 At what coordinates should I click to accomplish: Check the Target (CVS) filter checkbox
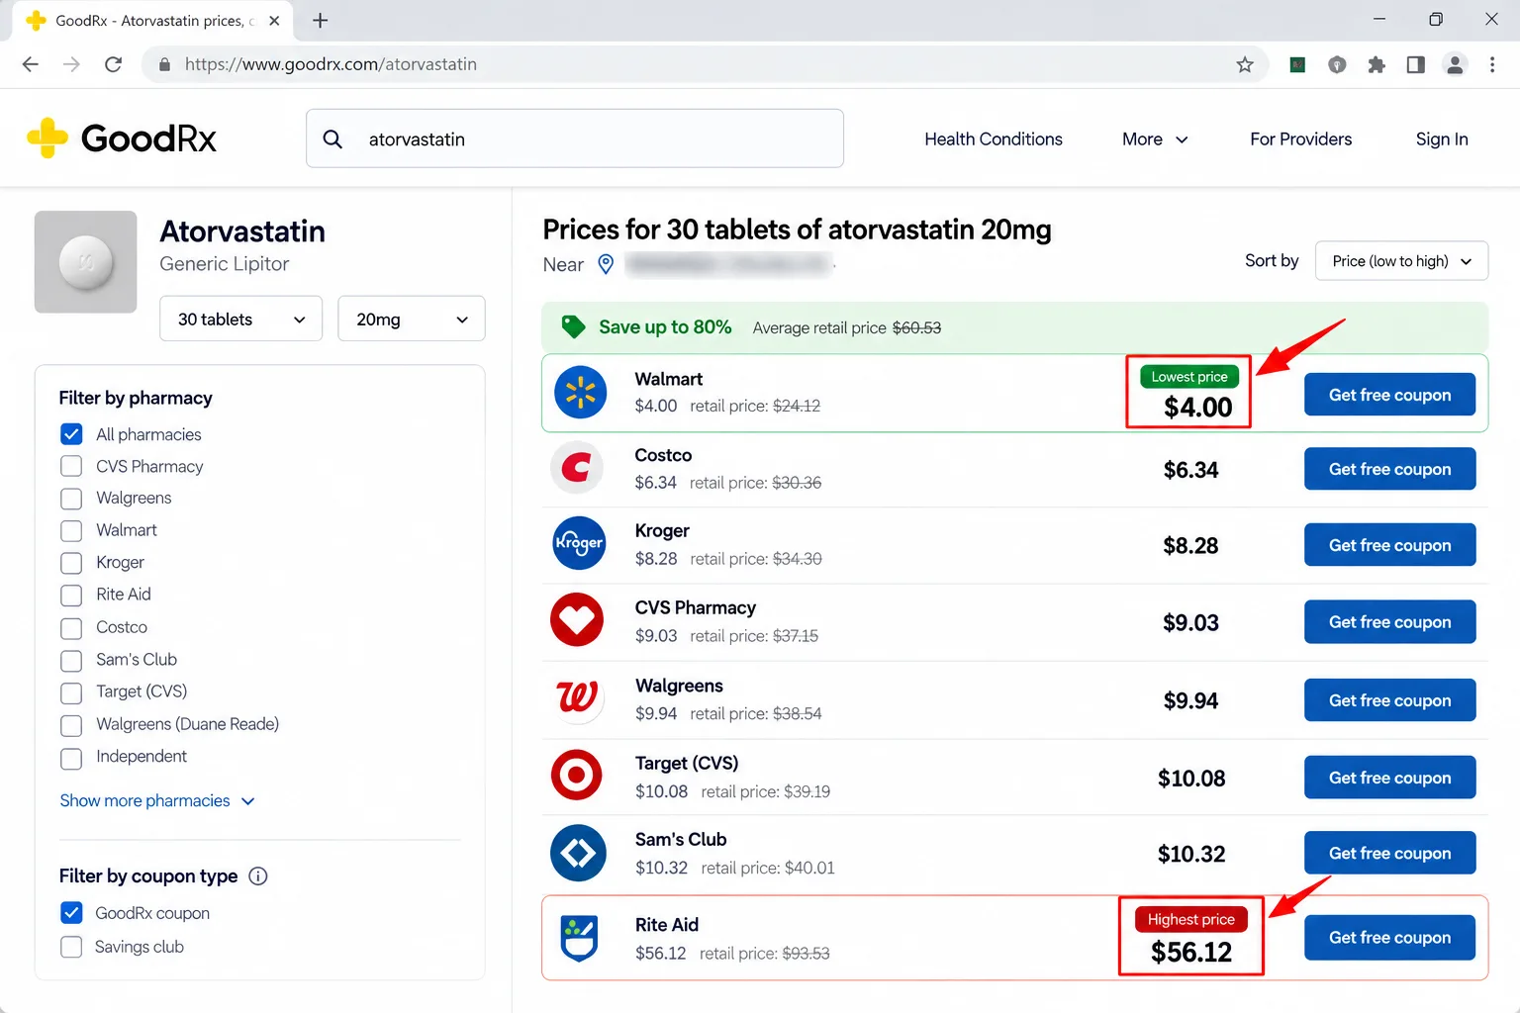[x=71, y=691]
